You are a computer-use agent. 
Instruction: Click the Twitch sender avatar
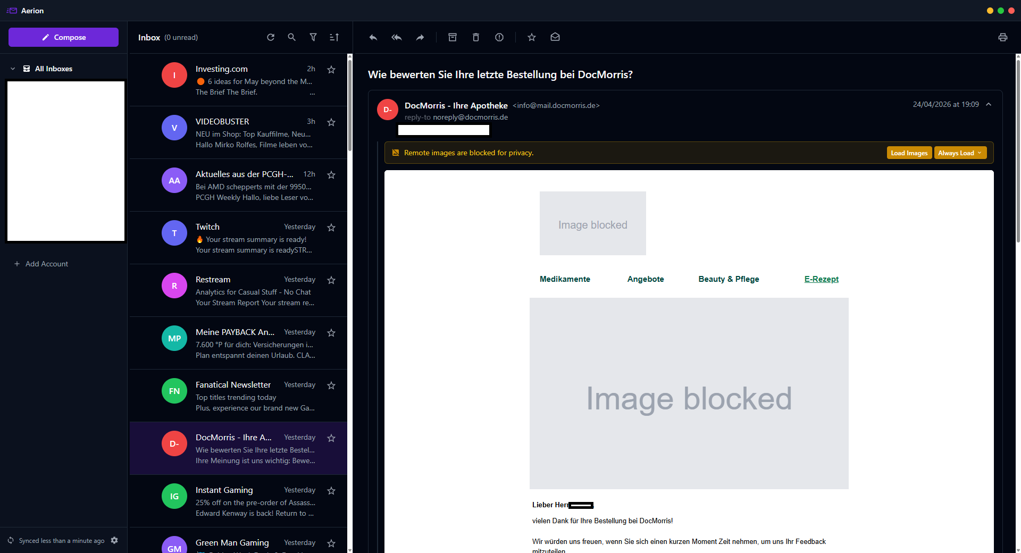[174, 233]
